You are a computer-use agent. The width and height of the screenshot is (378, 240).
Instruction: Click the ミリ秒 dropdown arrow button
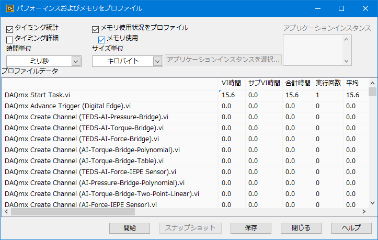[x=76, y=61]
